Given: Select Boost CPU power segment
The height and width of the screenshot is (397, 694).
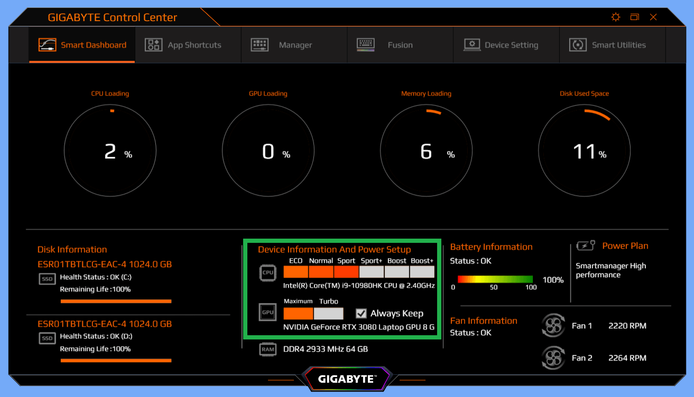Looking at the screenshot, I should coord(397,272).
